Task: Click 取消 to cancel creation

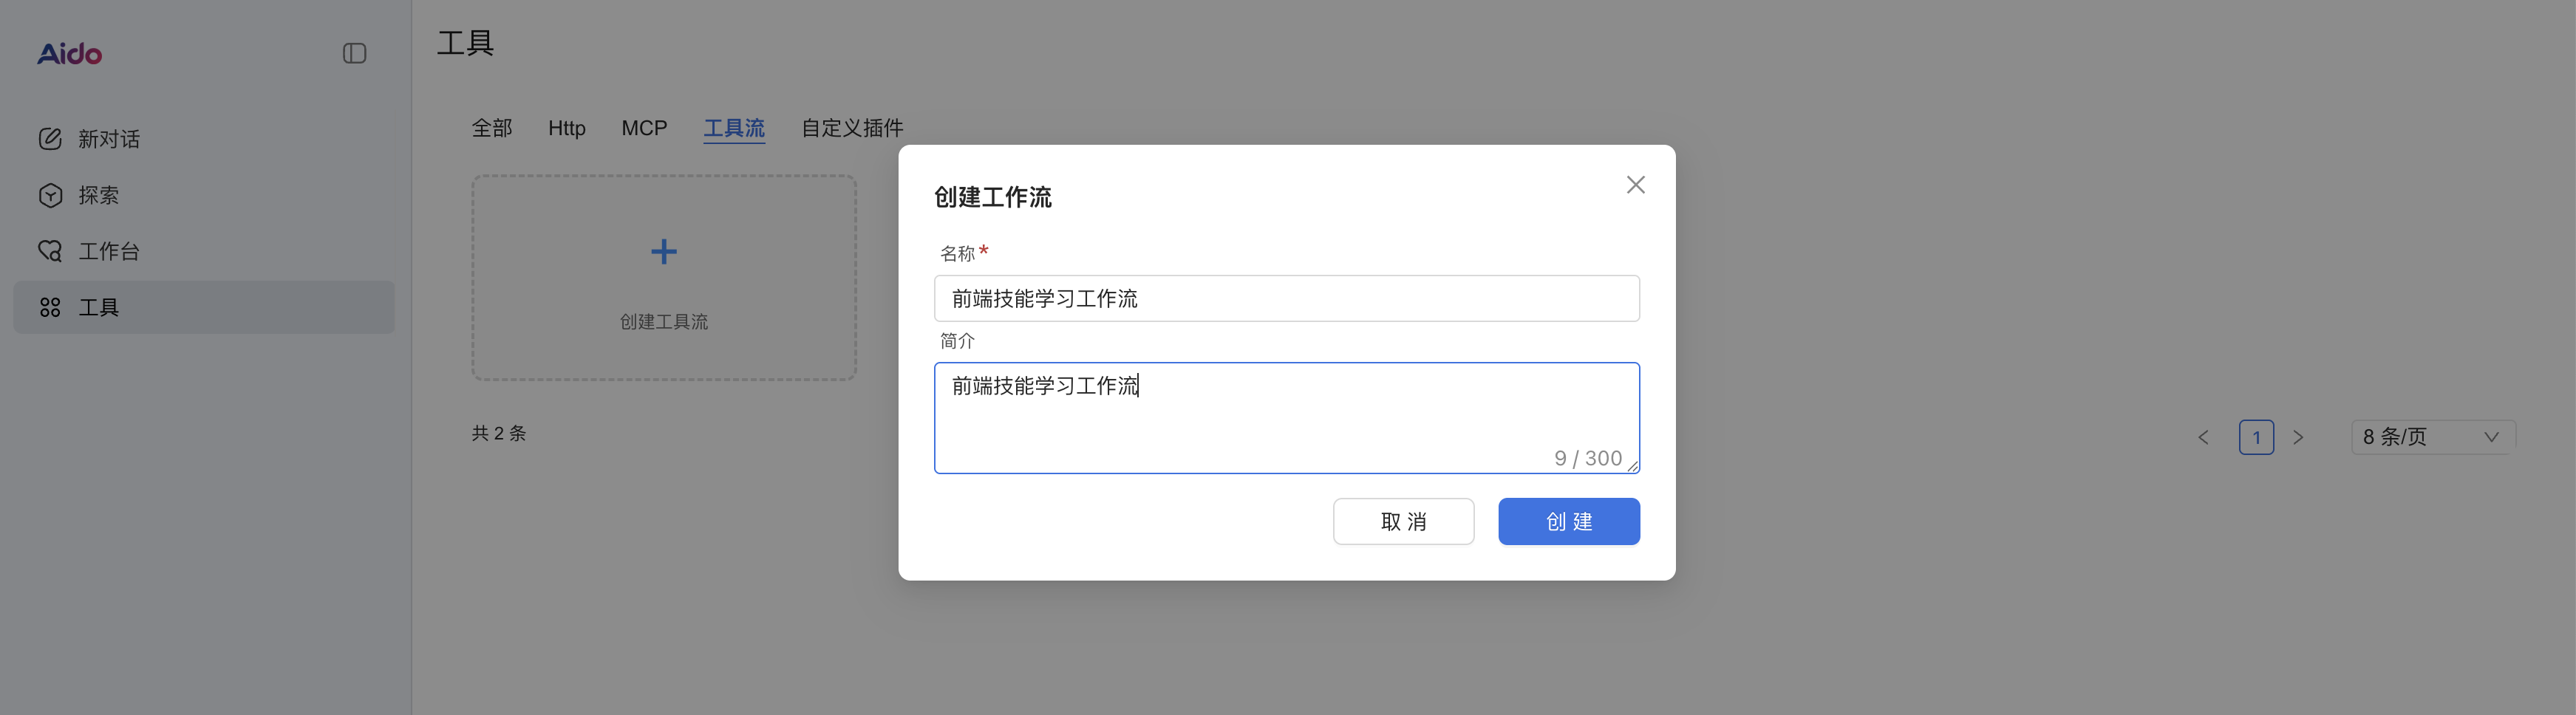Action: pos(1403,521)
